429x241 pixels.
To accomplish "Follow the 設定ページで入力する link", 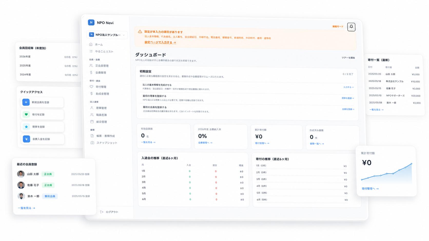I will click(160, 42).
